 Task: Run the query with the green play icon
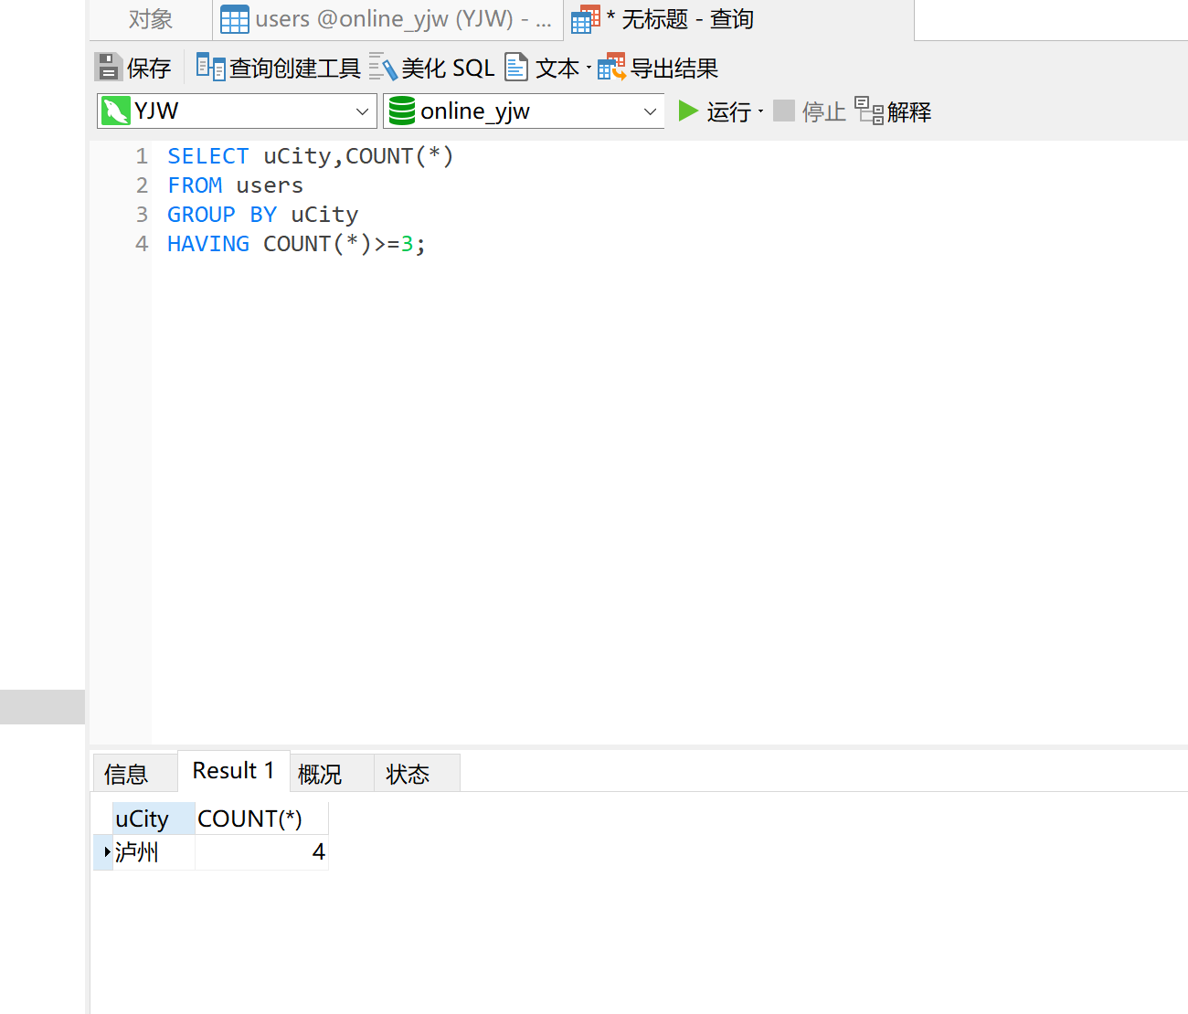pyautogui.click(x=688, y=111)
